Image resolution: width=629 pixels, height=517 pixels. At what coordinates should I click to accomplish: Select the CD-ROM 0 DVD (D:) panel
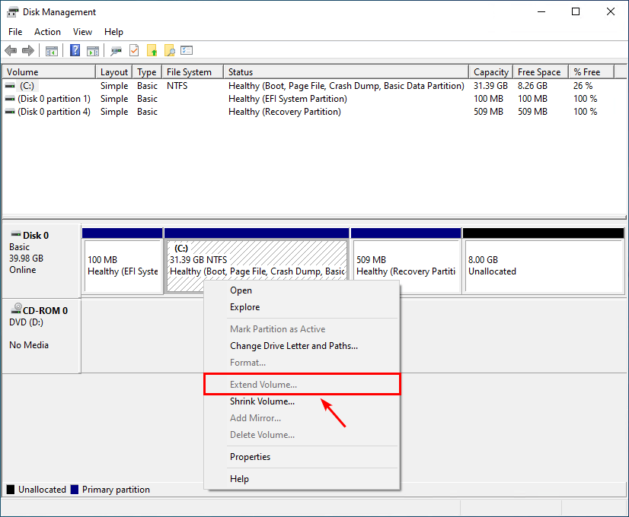click(41, 335)
